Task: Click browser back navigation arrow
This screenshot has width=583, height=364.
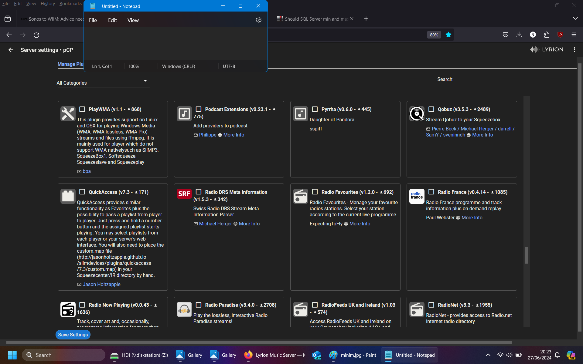Action: tap(9, 35)
